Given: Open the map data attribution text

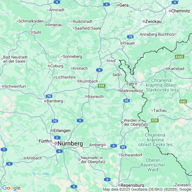Looking at the screenshot, I should pos(147,190).
